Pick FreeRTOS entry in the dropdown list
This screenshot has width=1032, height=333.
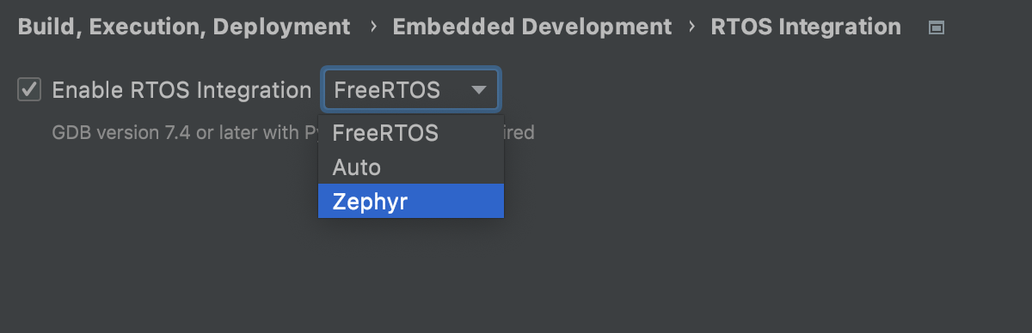[x=411, y=134]
